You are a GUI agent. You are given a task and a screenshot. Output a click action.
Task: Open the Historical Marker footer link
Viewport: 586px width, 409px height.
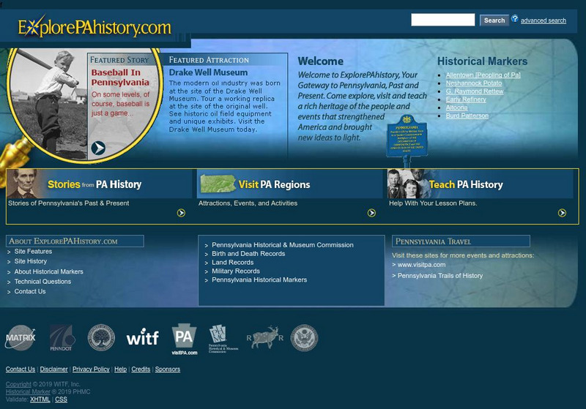(28, 392)
